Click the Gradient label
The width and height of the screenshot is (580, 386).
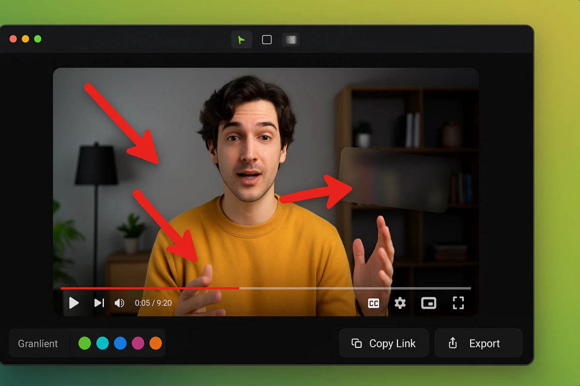(x=38, y=344)
